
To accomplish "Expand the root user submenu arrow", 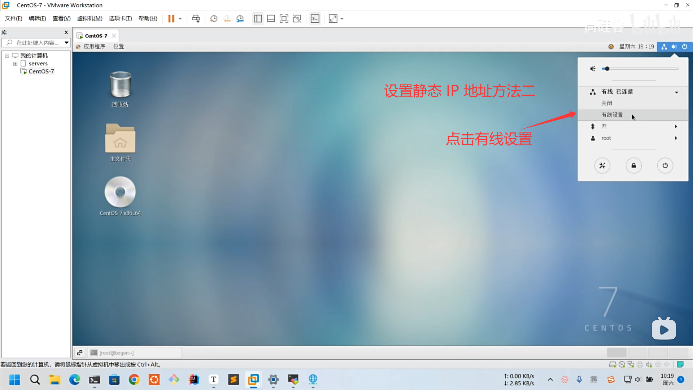I will pyautogui.click(x=676, y=138).
